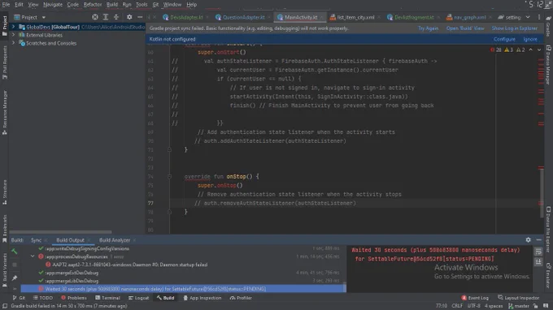Open the Build menu
Image resolution: width=553 pixels, height=310 pixels.
(112, 5)
